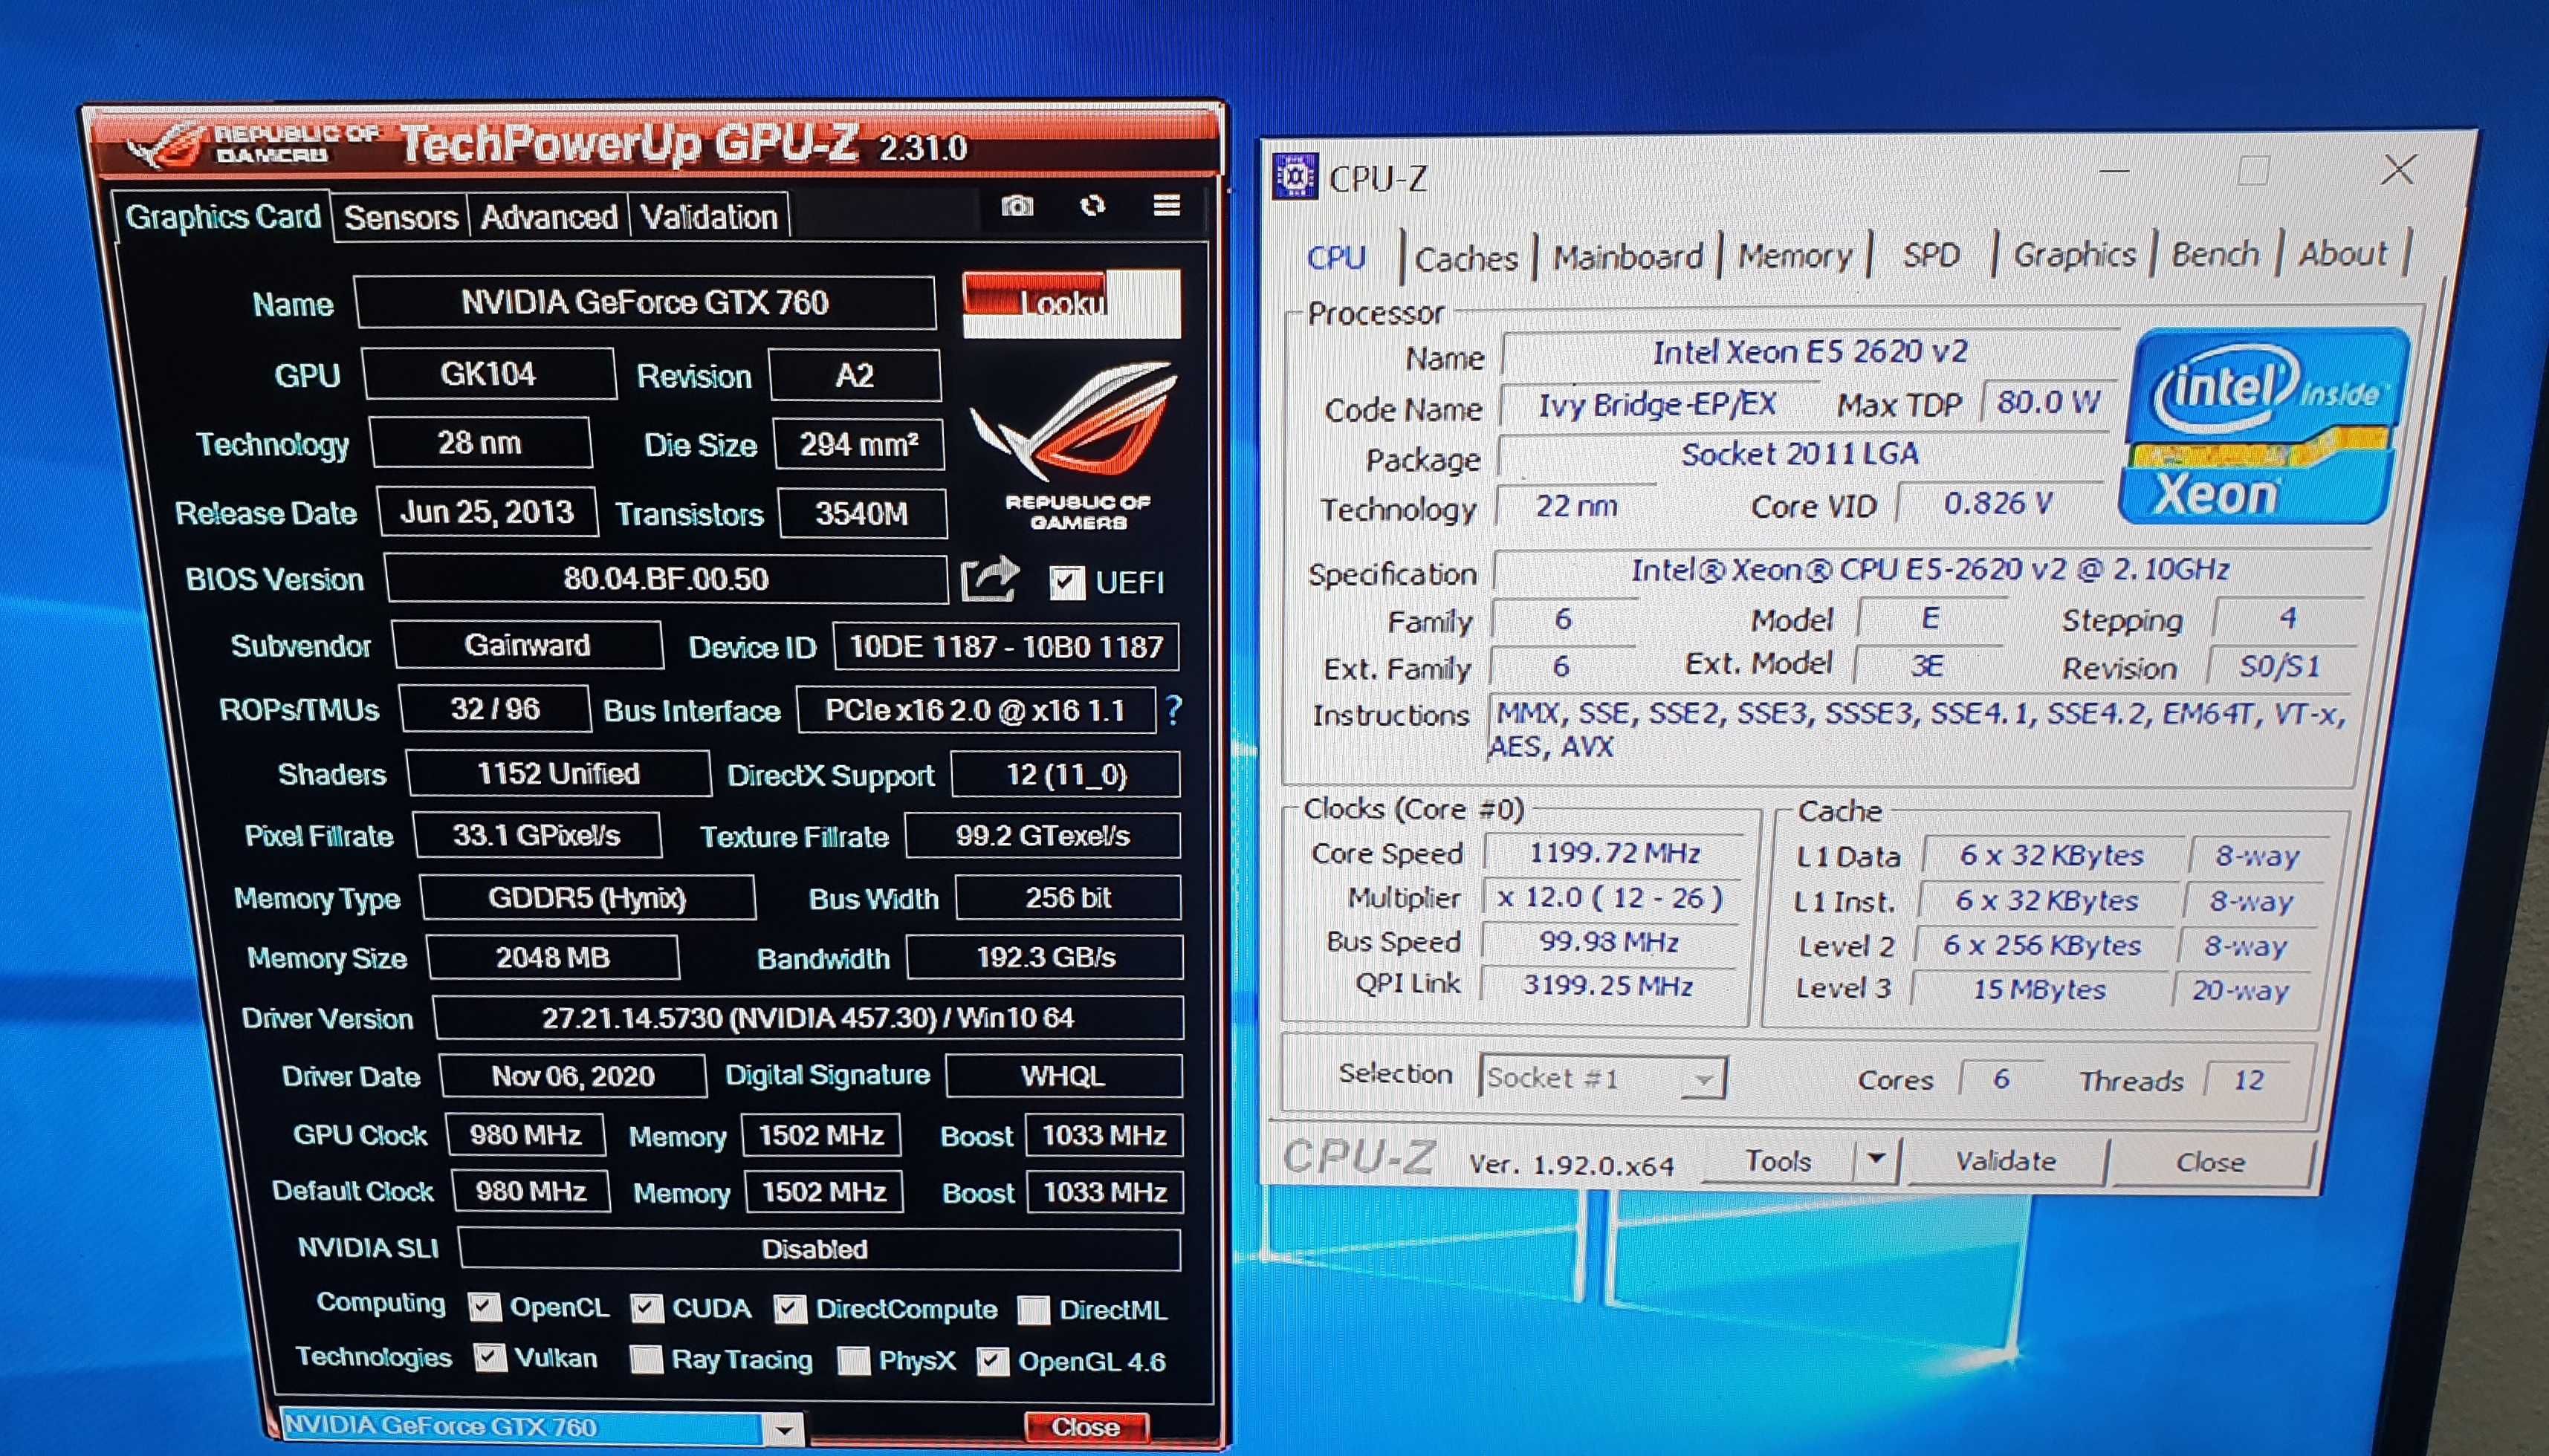The image size is (2549, 1456).
Task: Enable the PhysX checkbox
Action: 853,1360
